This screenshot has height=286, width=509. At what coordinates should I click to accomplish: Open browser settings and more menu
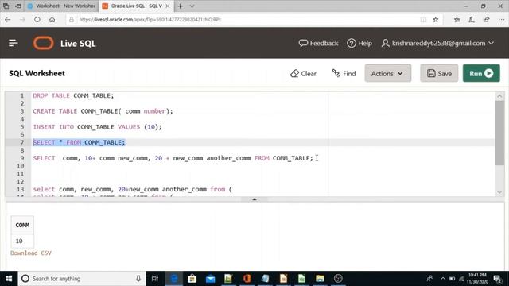[501, 19]
